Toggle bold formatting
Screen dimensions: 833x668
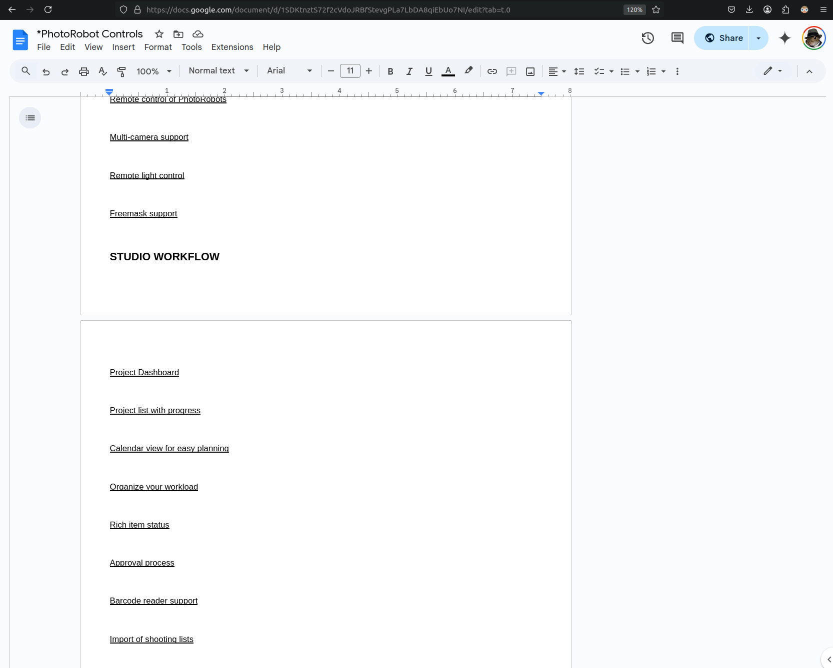click(390, 71)
